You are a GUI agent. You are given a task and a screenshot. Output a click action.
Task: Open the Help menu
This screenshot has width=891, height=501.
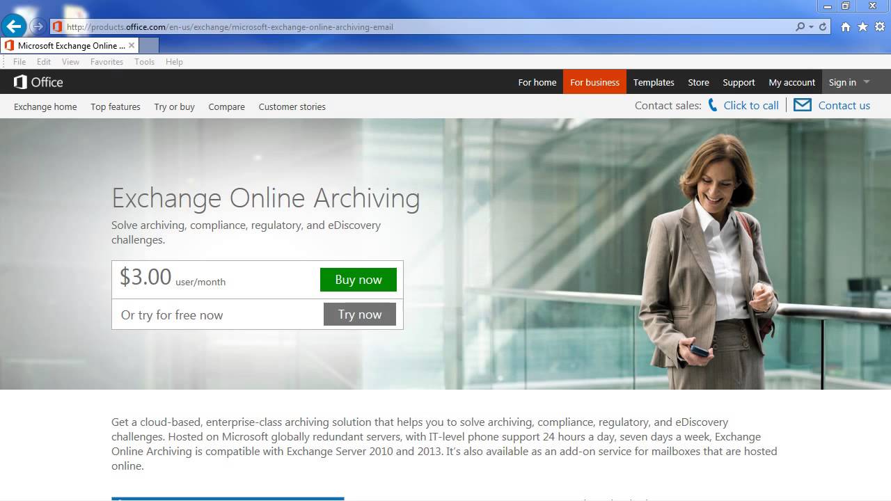174,61
